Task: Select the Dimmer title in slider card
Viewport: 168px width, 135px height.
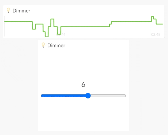Action: pyautogui.click(x=56, y=46)
